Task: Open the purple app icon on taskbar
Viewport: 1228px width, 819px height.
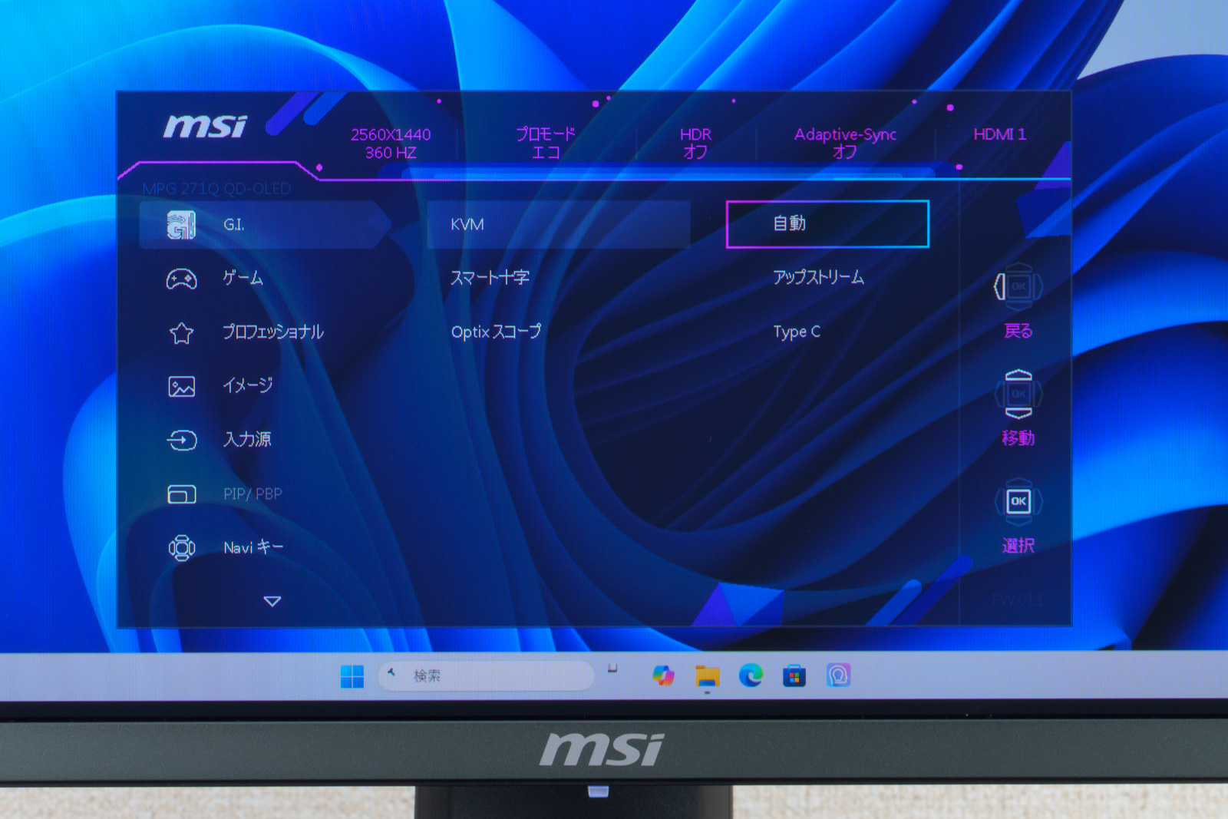Action: click(838, 675)
